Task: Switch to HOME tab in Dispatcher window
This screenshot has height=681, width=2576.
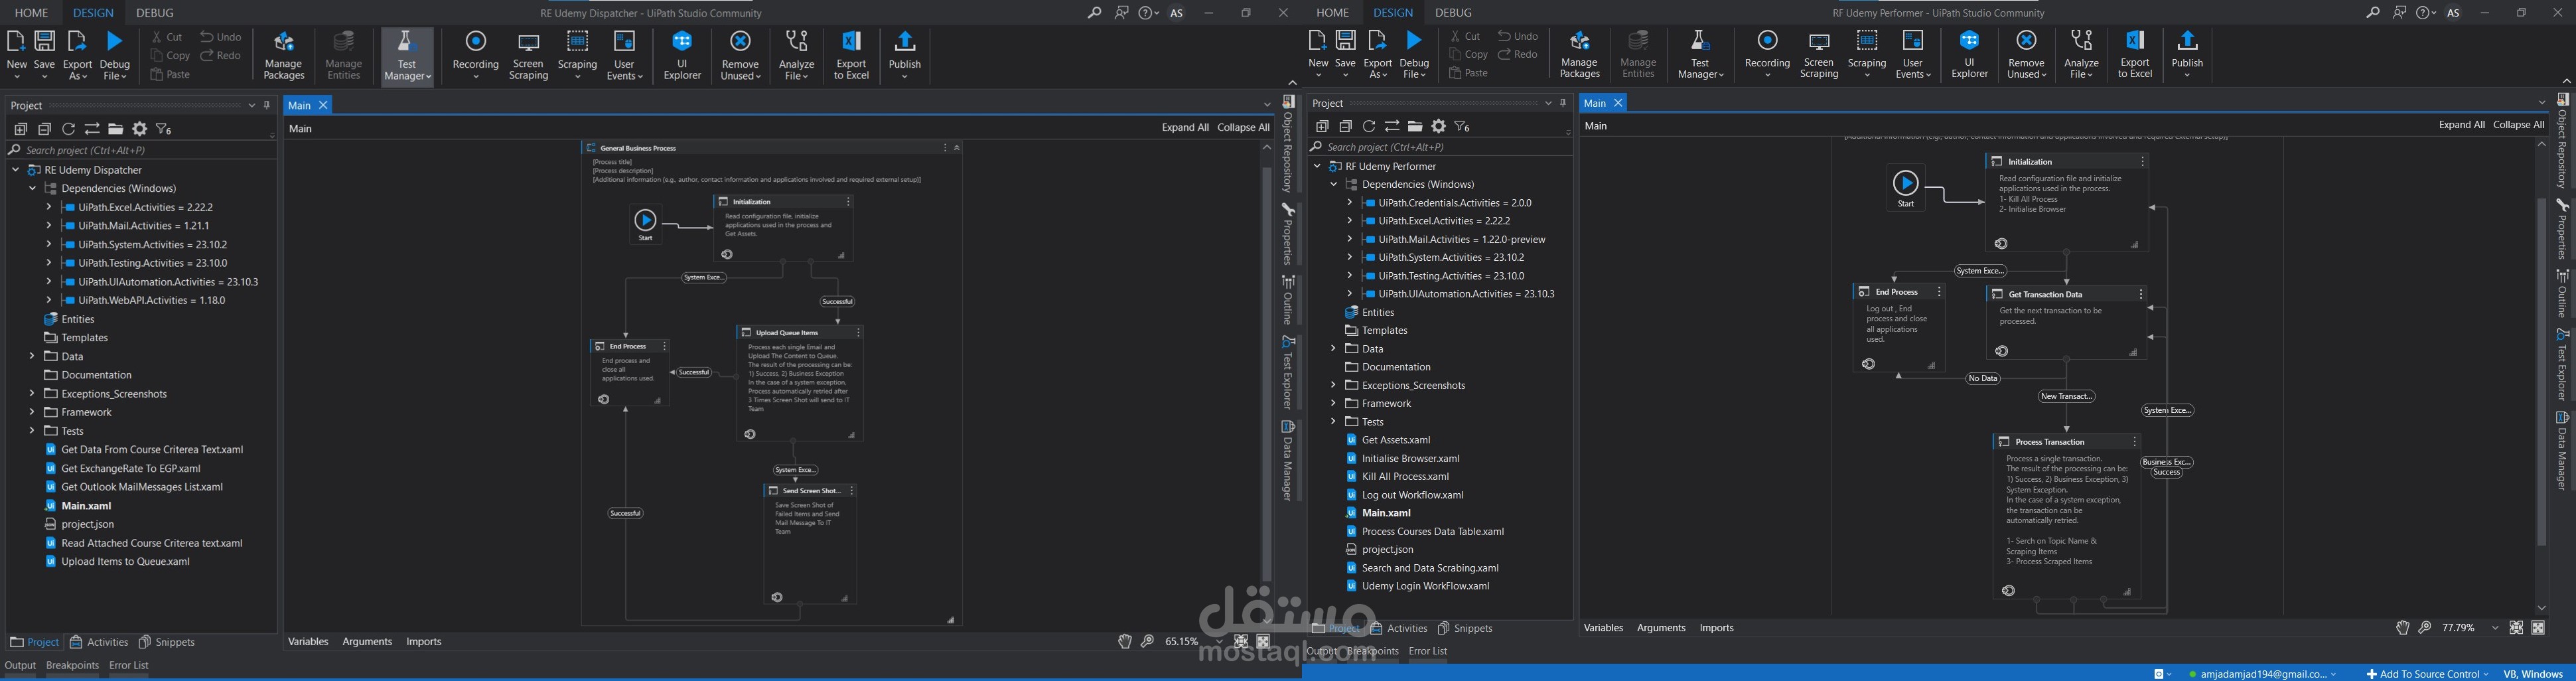Action: pyautogui.click(x=31, y=13)
